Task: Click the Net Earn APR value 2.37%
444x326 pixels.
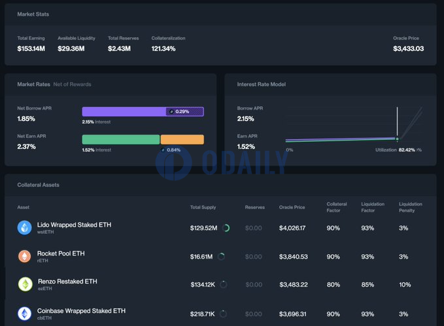Action: (26, 146)
